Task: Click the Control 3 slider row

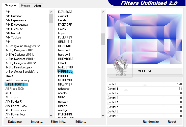Action: (145, 98)
